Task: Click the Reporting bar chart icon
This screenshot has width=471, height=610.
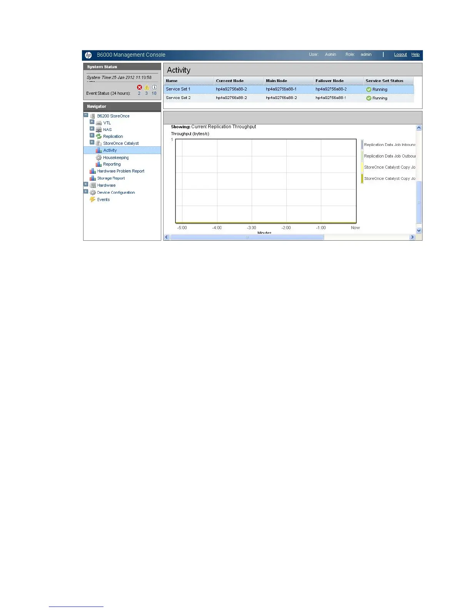Action: click(x=99, y=164)
